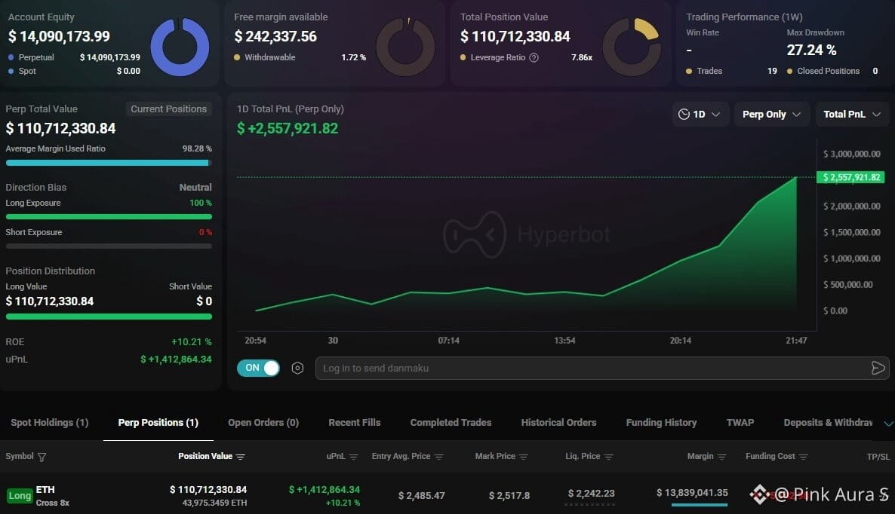
Task: Click the entry price $2,485.47 cell
Action: pos(421,496)
